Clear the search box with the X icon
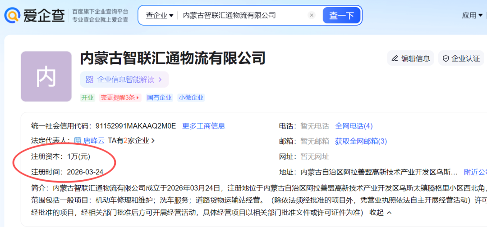The image size is (487, 227). (x=312, y=15)
